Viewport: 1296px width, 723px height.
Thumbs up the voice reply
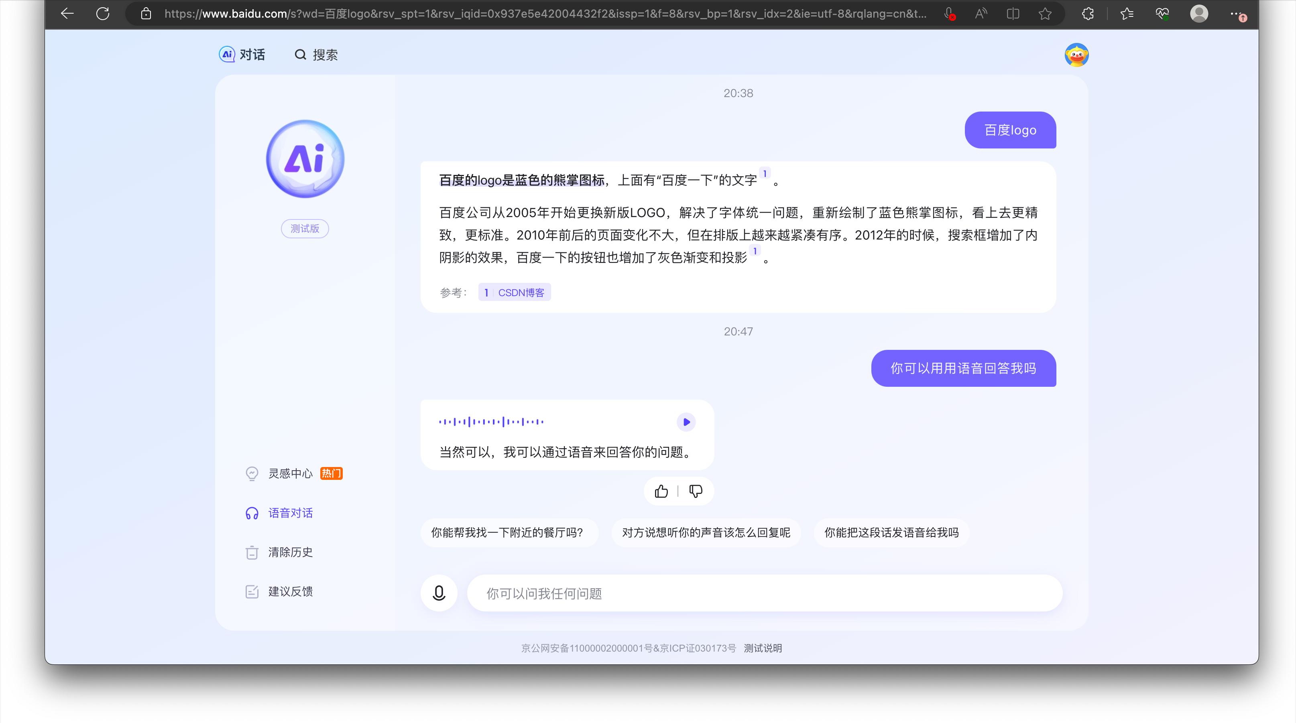click(x=661, y=491)
